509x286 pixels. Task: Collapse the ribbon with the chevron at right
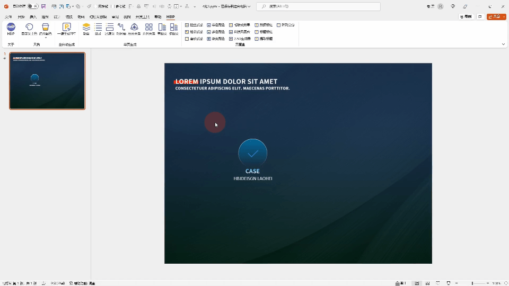pos(504,44)
